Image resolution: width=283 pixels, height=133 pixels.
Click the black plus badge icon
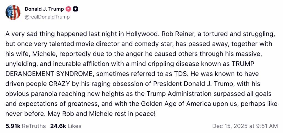tap(75, 9)
